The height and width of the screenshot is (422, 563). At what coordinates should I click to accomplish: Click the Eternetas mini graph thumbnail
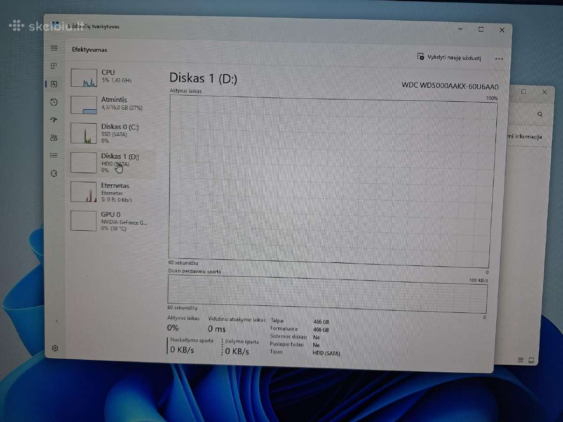coord(84,192)
